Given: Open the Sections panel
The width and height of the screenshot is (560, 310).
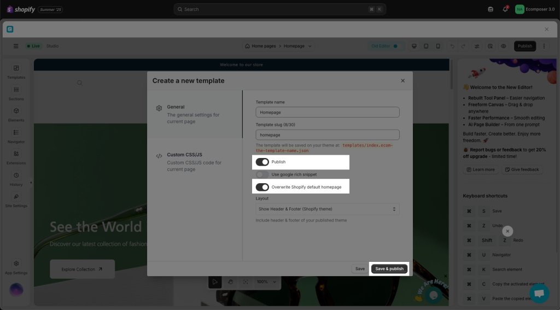Looking at the screenshot, I should pyautogui.click(x=16, y=93).
